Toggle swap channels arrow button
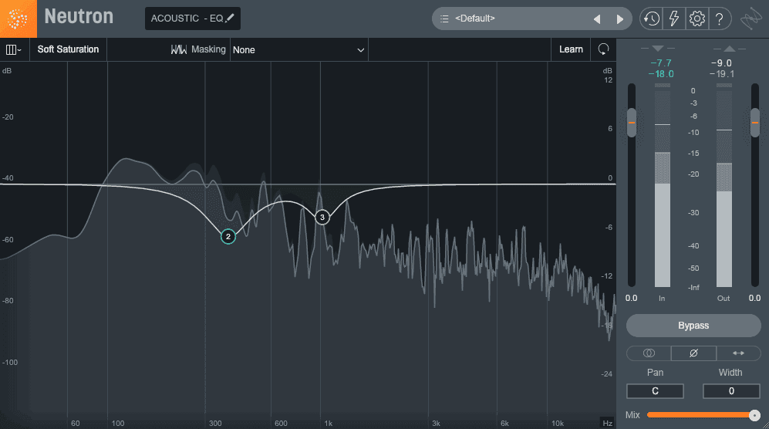This screenshot has height=429, width=769. click(739, 353)
